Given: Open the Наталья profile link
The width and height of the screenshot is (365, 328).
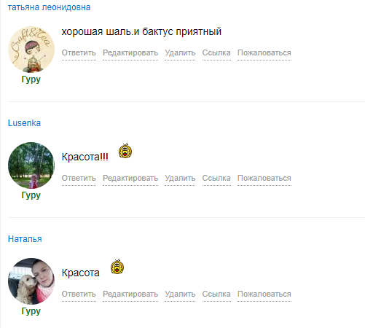Looking at the screenshot, I should pos(25,239).
